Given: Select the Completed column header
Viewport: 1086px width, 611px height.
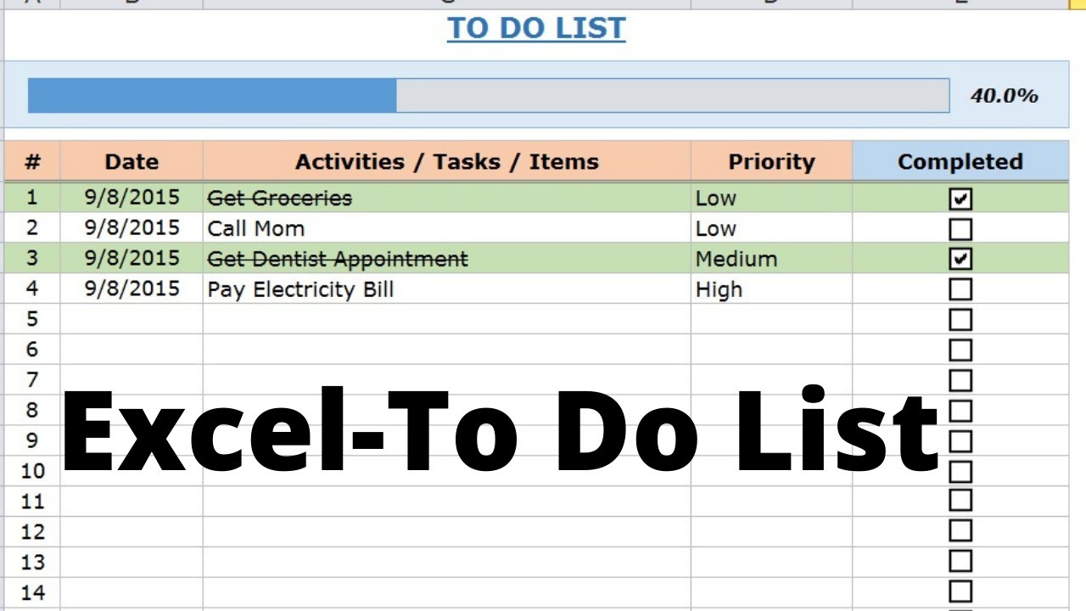Looking at the screenshot, I should [960, 161].
